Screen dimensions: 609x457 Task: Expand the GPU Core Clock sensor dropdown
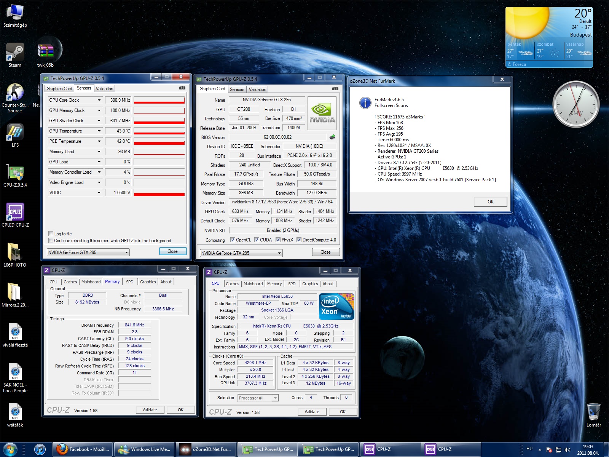coord(99,100)
